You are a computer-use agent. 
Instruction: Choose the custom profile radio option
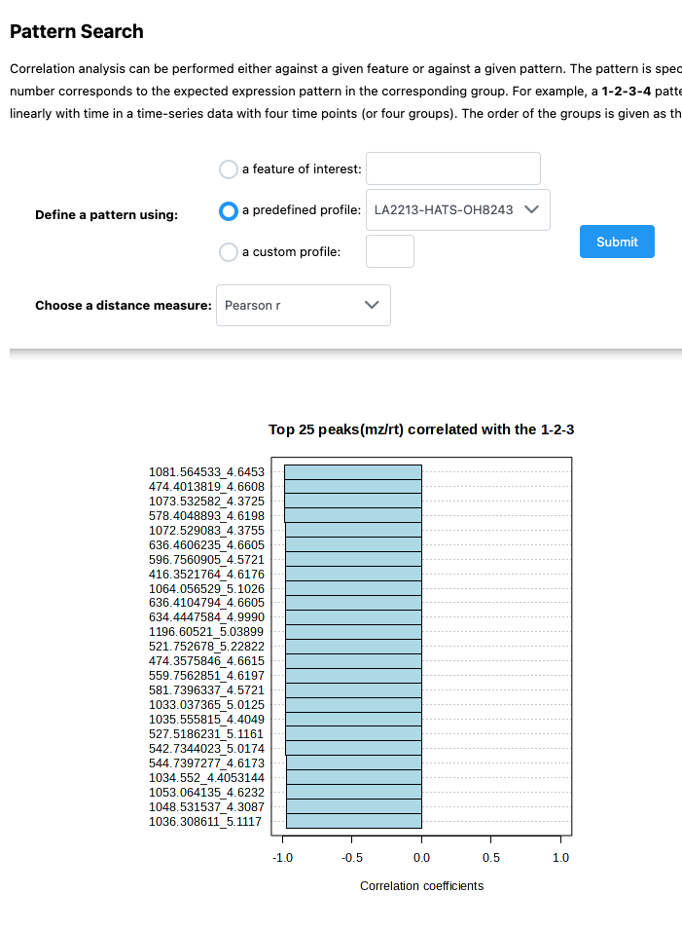(x=228, y=252)
